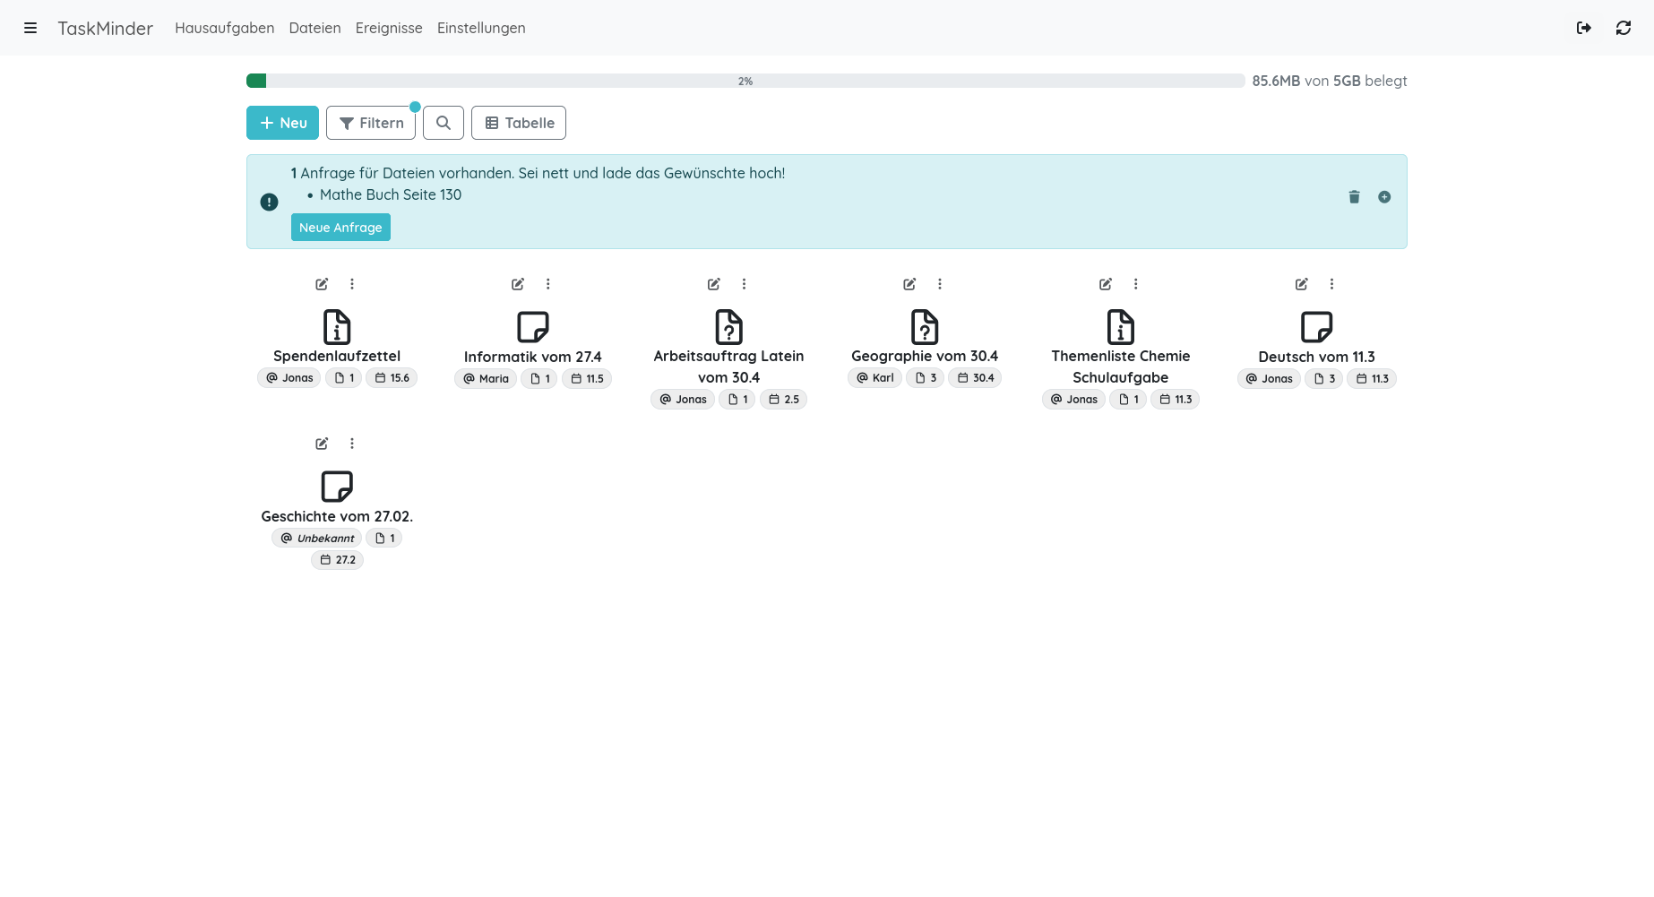Open more options for Arbeitsauftrag Latein

[744, 284]
